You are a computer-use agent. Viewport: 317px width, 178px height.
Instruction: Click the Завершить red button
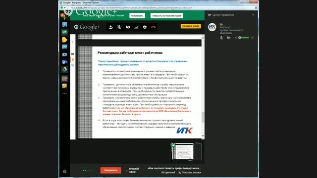pyautogui.click(x=110, y=170)
